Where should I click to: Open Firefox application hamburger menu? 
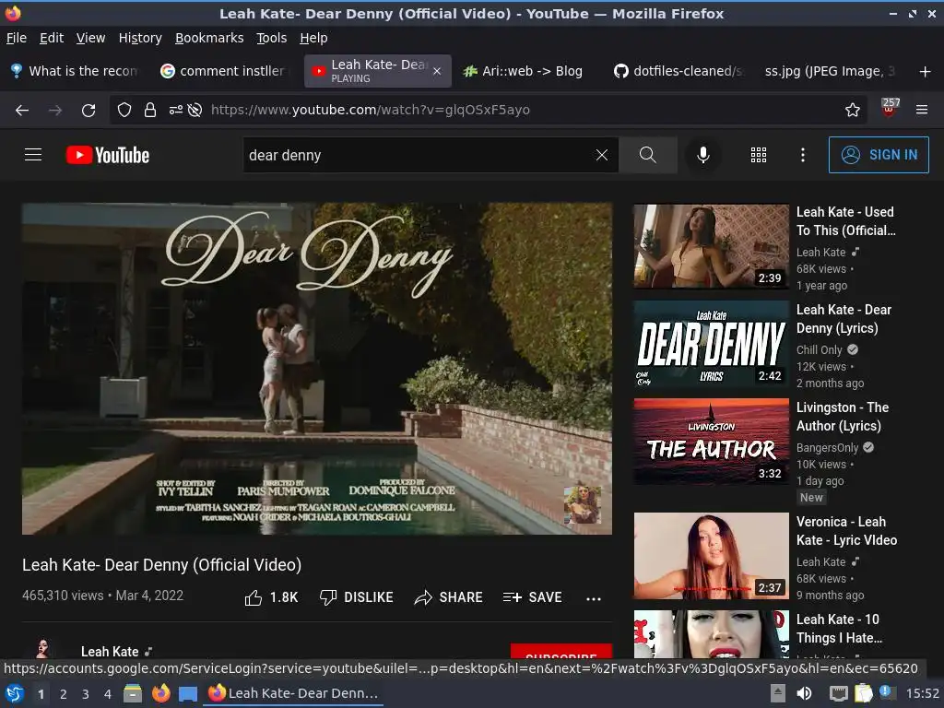[922, 110]
